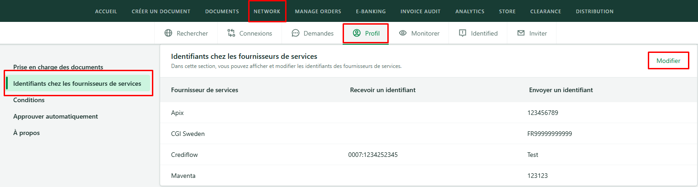Select the Maventa row
Image resolution: width=698 pixels, height=187 pixels.
click(429, 176)
